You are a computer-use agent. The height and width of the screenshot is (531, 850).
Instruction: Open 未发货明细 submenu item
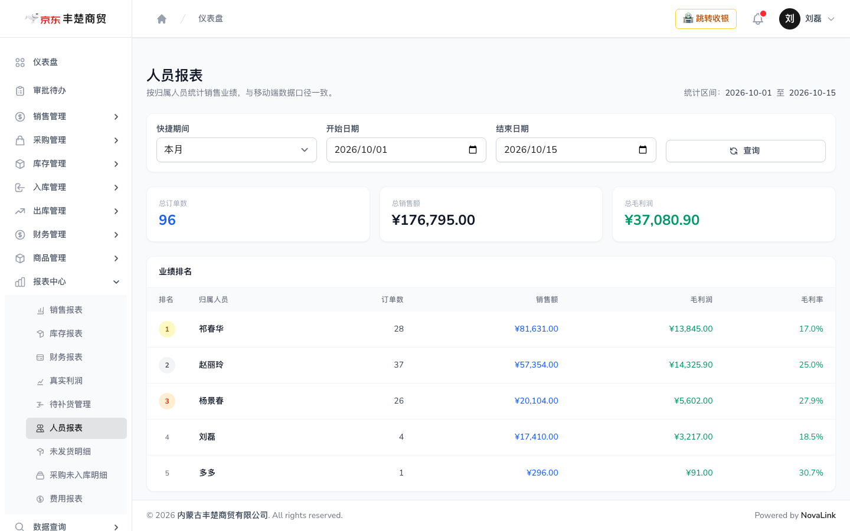pos(76,452)
